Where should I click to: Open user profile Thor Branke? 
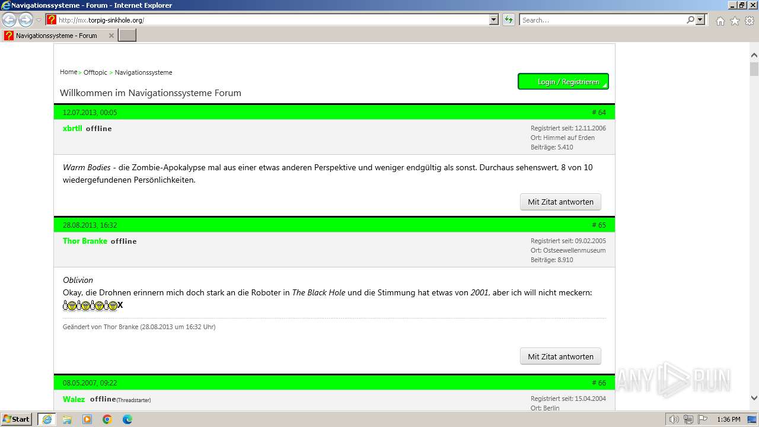tap(85, 241)
